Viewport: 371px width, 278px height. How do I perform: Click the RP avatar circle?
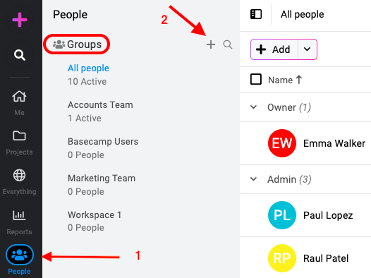[282, 258]
